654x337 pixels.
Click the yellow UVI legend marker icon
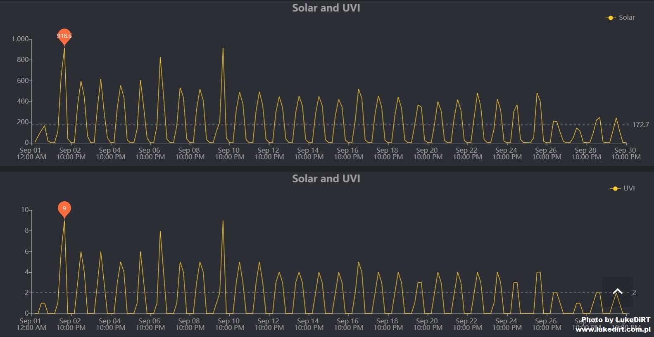click(x=615, y=189)
